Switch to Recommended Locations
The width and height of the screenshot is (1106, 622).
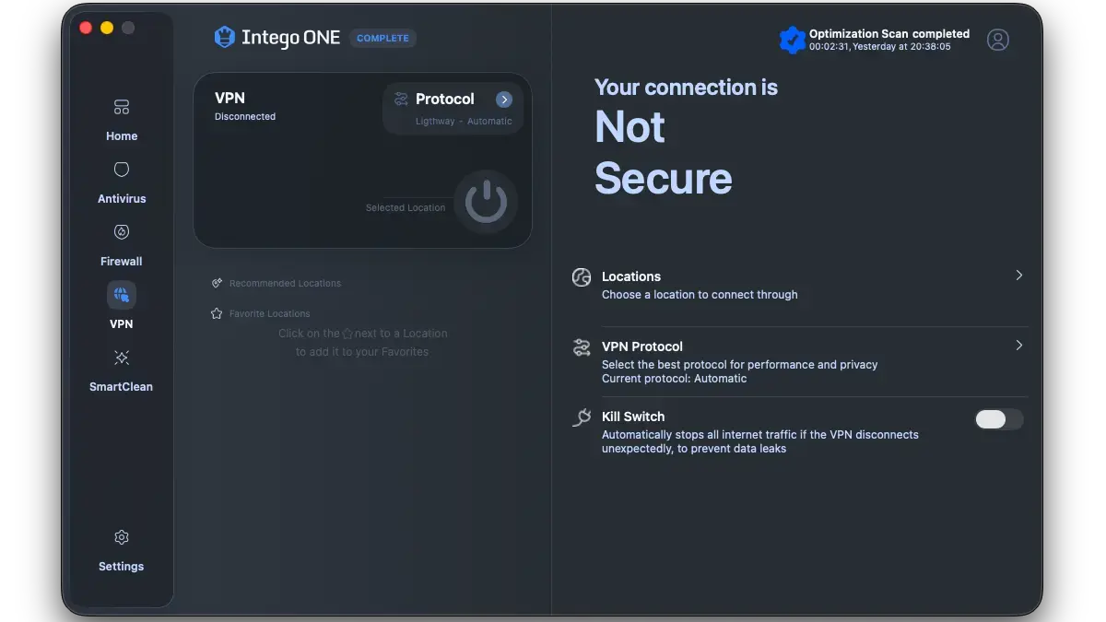click(x=286, y=283)
